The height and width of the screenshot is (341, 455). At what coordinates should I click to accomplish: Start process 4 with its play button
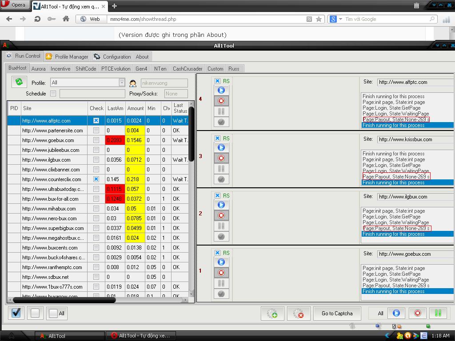click(x=221, y=90)
